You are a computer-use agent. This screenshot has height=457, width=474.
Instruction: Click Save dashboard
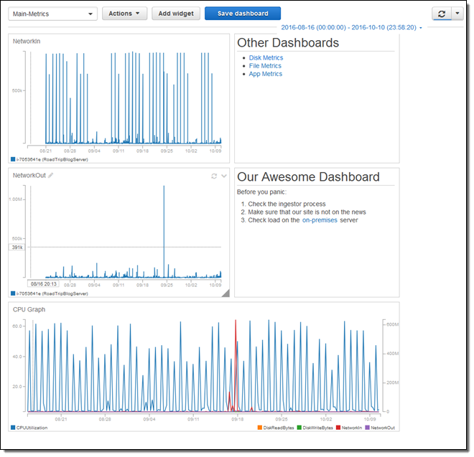pyautogui.click(x=242, y=14)
